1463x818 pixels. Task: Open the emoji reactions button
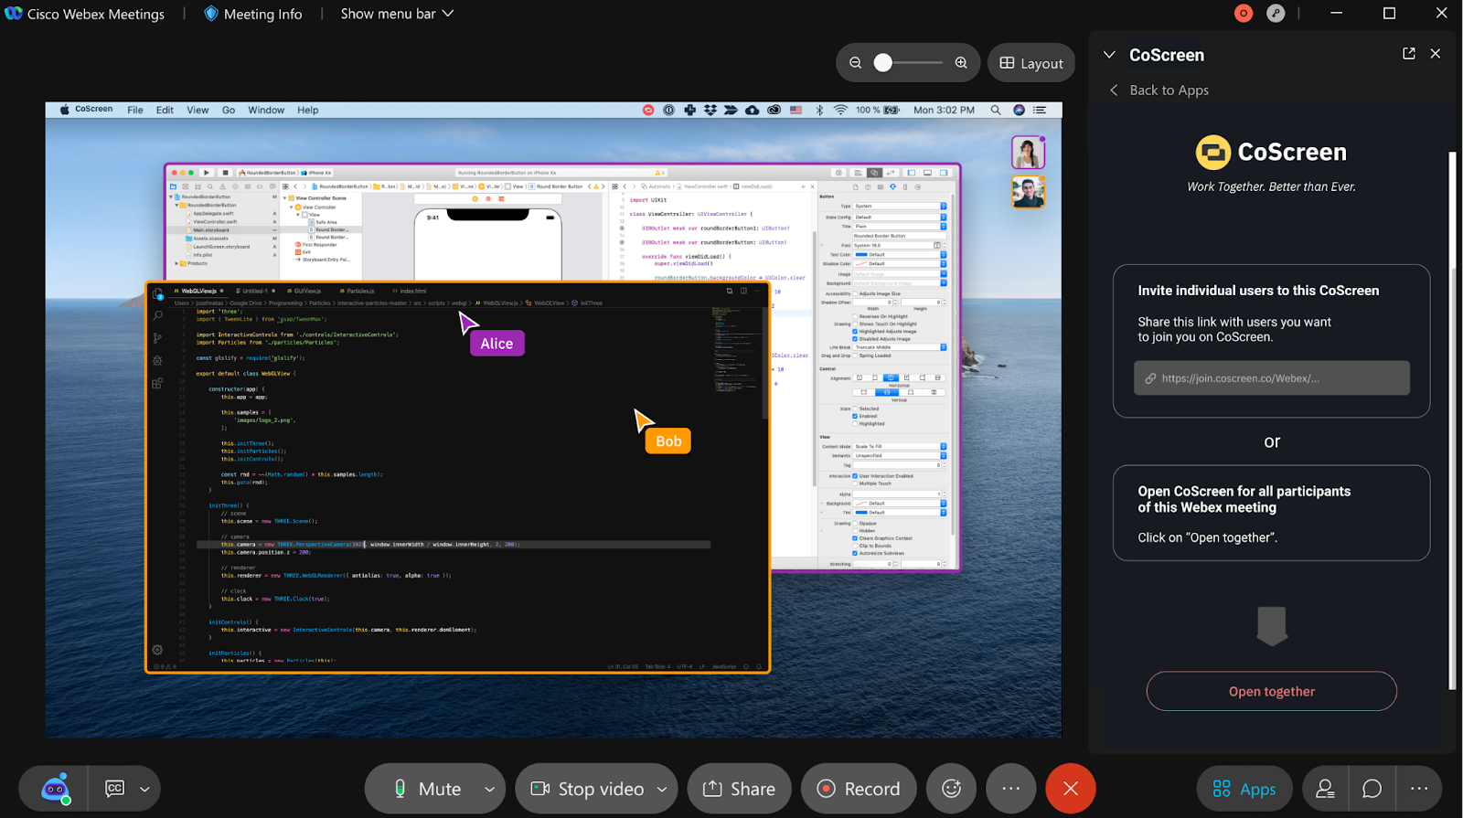tap(952, 789)
